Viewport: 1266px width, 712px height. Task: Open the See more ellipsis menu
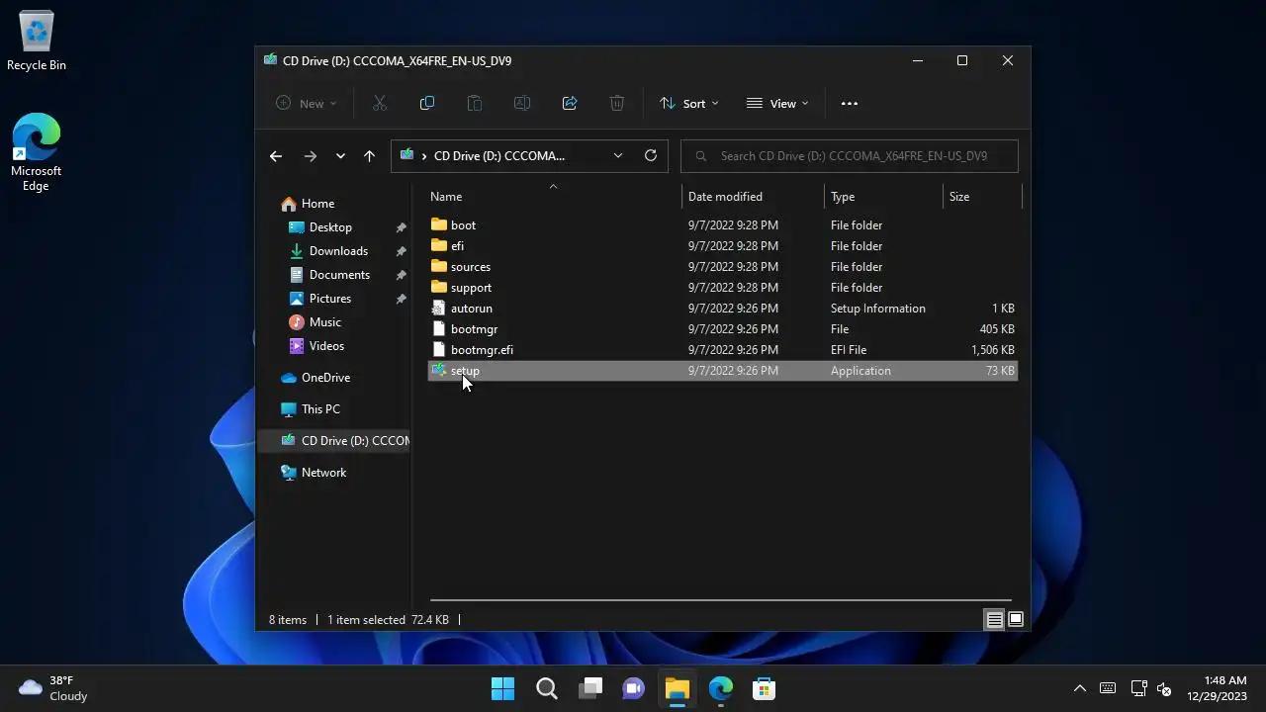tap(850, 103)
